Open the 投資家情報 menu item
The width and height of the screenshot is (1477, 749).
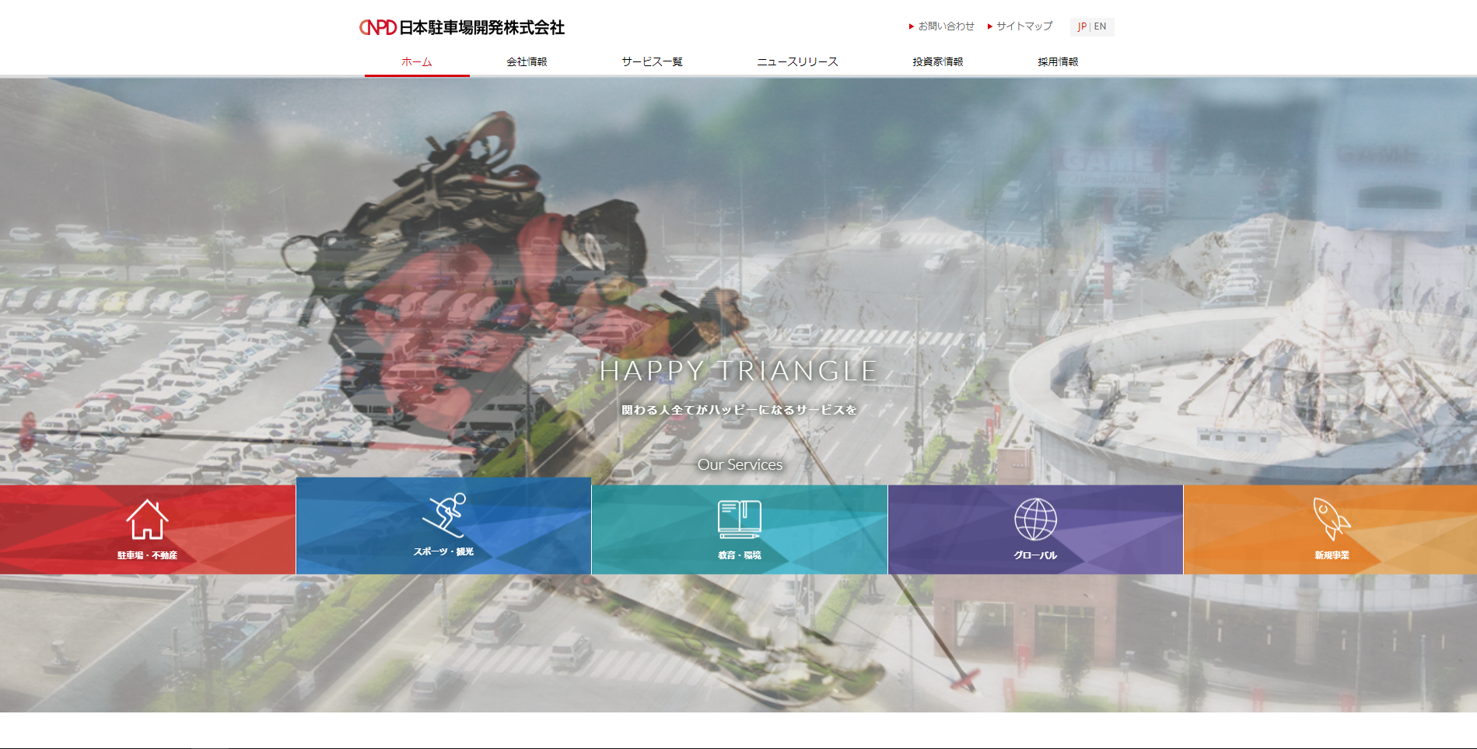tap(937, 61)
